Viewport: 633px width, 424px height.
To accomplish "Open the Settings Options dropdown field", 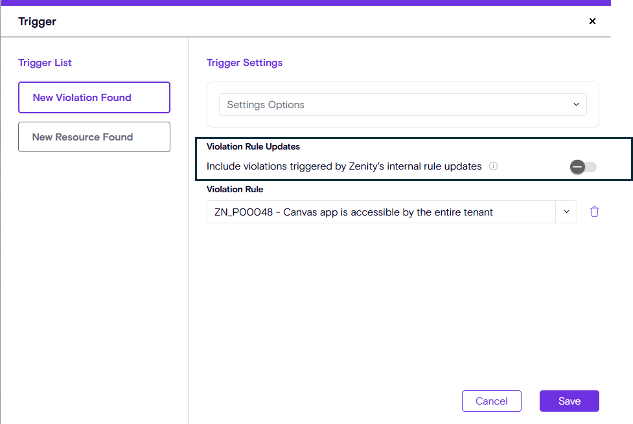I will 396,105.
